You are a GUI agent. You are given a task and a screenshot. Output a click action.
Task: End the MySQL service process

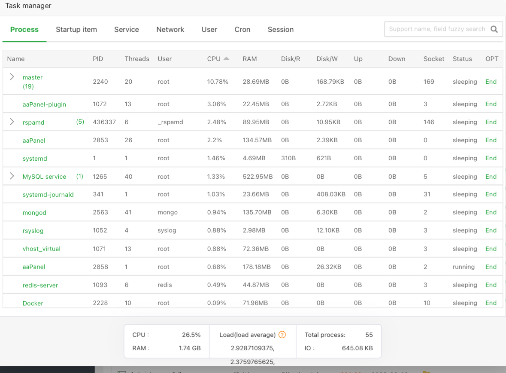tap(491, 177)
